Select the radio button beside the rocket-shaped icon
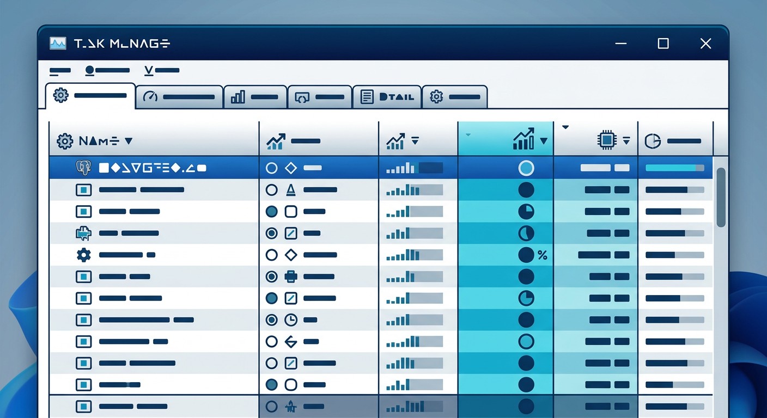This screenshot has width=767, height=418. [x=271, y=406]
